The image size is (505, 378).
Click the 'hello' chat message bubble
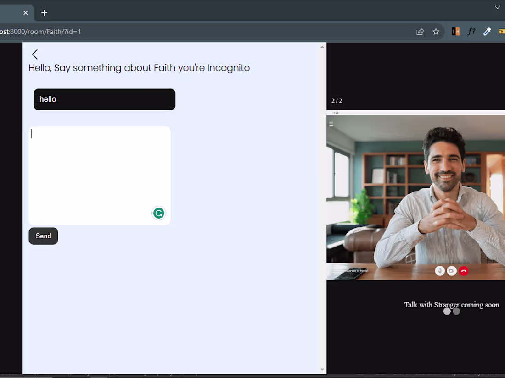(x=104, y=99)
